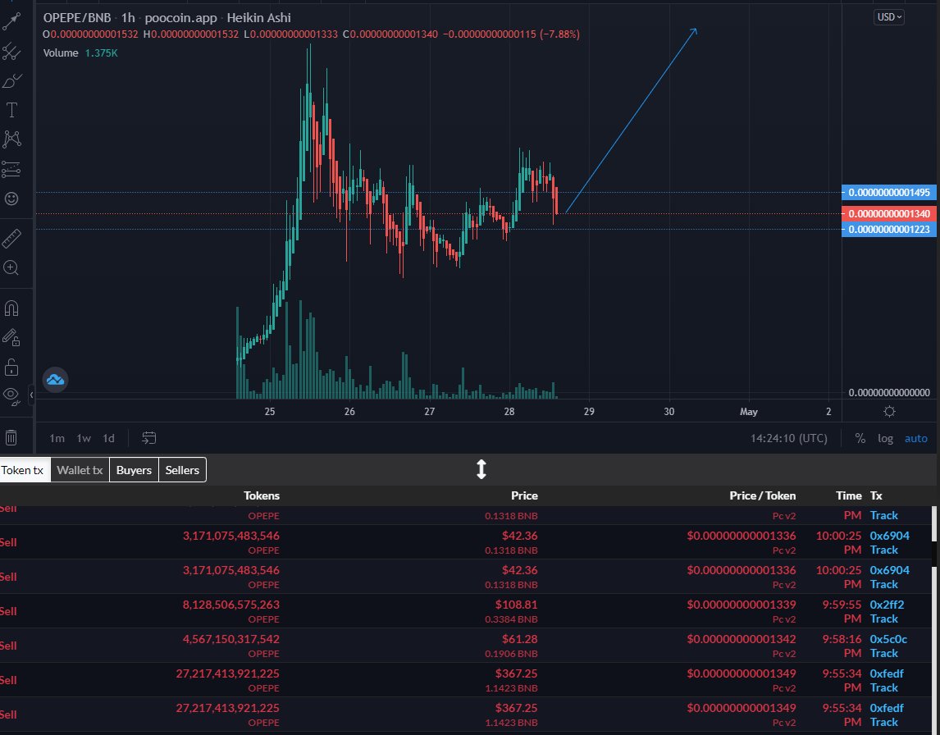
Task: Click price label 0.00000000001223 on axis
Action: [889, 229]
